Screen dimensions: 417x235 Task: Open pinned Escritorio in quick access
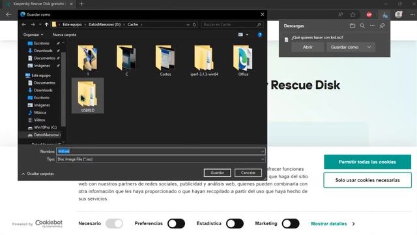coord(42,43)
